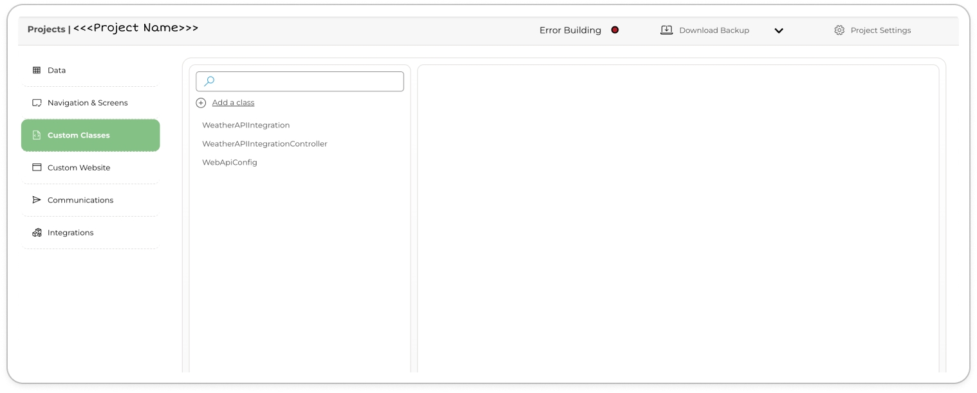Click the Custom Website browser window icon
This screenshot has width=977, height=393.
pos(37,168)
